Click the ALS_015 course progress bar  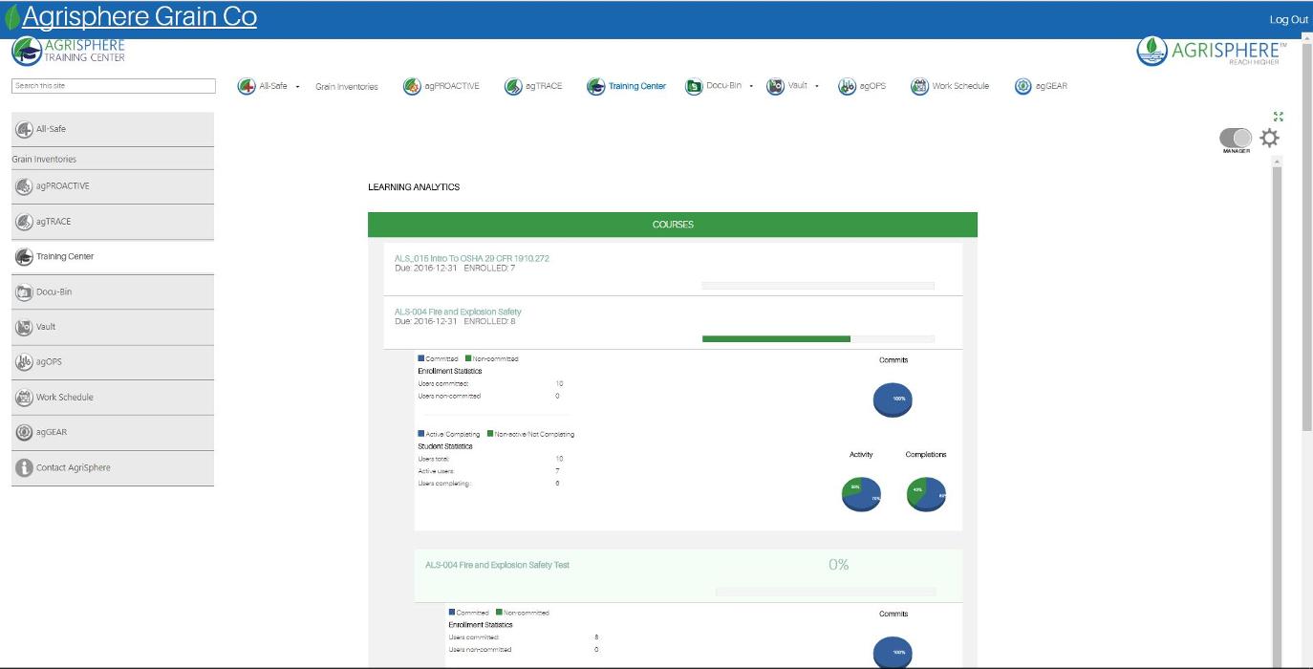tap(818, 285)
